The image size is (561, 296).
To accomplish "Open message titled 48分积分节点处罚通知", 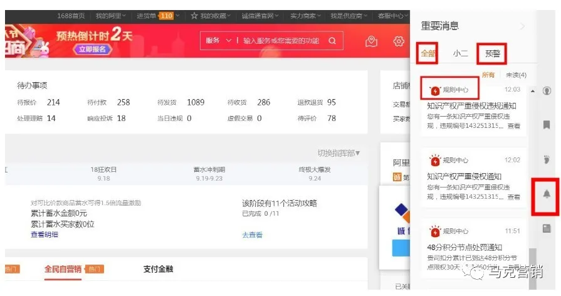I will coord(464,247).
